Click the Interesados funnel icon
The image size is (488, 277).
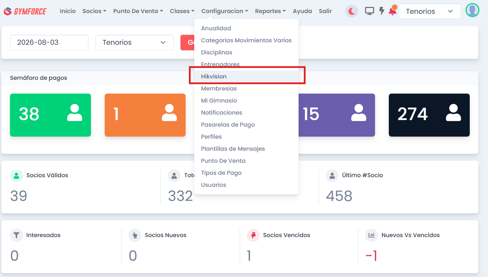point(16,235)
